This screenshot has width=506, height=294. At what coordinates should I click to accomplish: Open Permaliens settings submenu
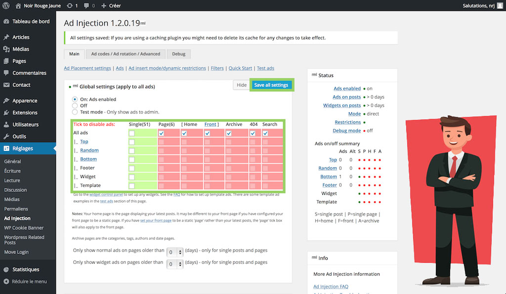pyautogui.click(x=16, y=209)
